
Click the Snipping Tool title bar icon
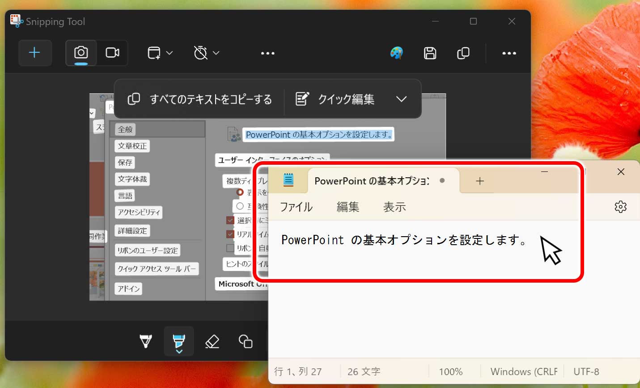point(17,21)
